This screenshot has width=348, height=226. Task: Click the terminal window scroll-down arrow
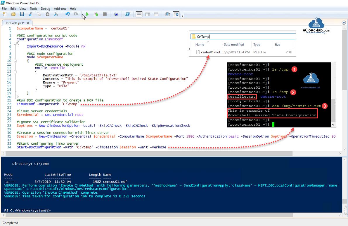[x=333, y=125]
